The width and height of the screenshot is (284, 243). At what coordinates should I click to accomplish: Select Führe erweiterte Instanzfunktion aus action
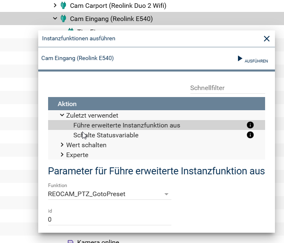127,125
